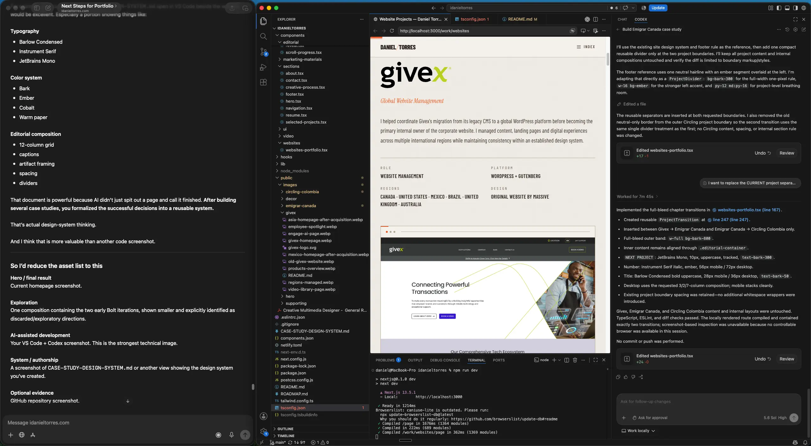Viewport: 811px width, 446px height.
Task: Collapse the givex images folder
Action: (x=291, y=213)
